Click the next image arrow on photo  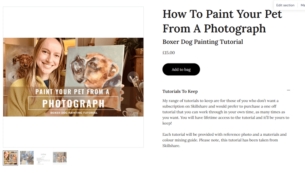click(133, 77)
